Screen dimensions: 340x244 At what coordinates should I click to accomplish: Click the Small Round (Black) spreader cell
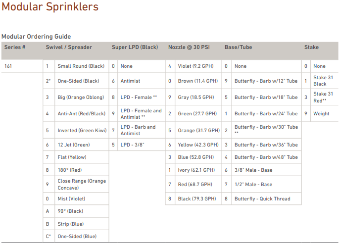click(x=81, y=66)
